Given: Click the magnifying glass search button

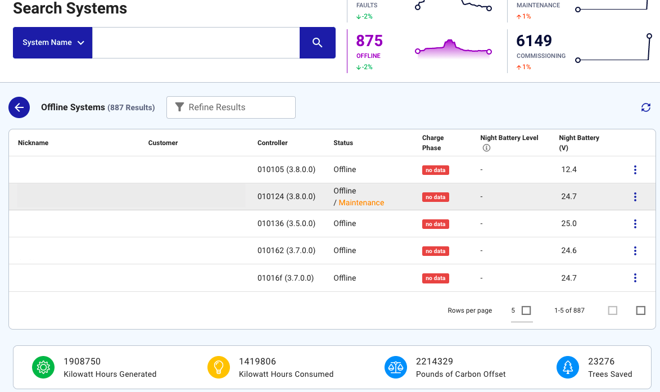Looking at the screenshot, I should [318, 43].
